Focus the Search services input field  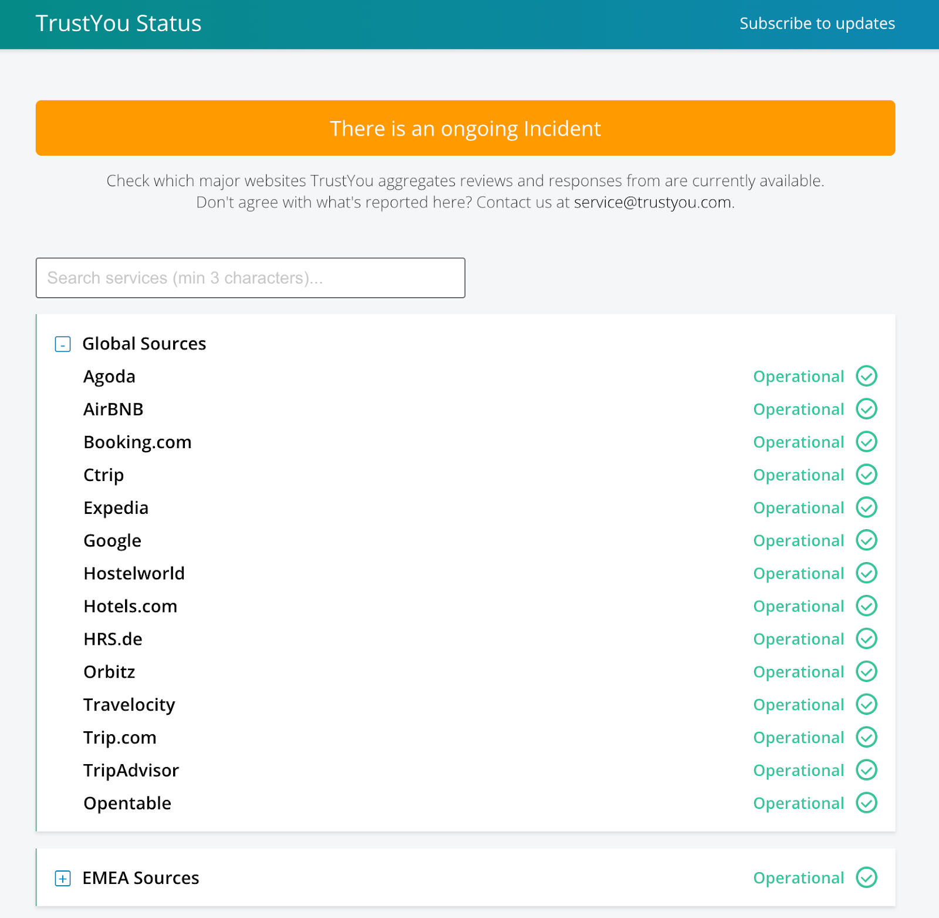tap(251, 278)
